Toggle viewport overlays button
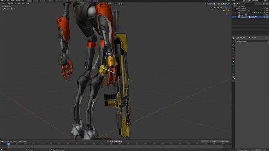The image size is (269, 151). coord(214,4)
